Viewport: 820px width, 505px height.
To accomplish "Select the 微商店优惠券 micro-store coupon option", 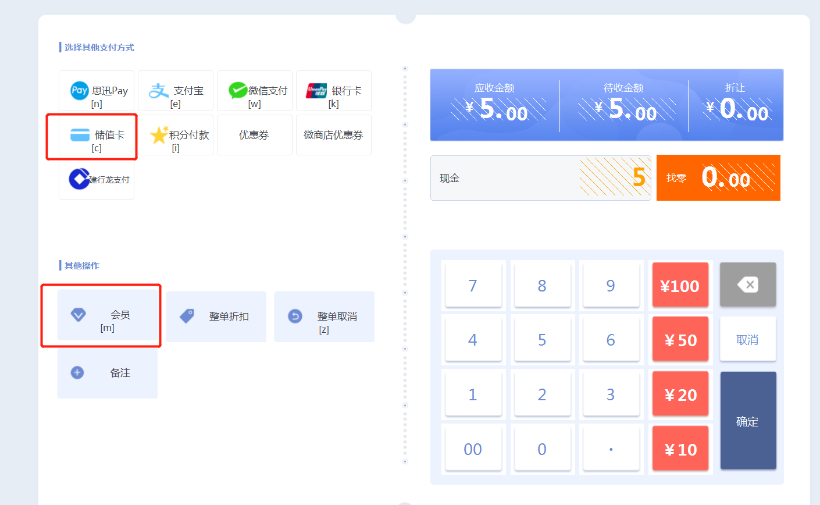I will pyautogui.click(x=333, y=135).
